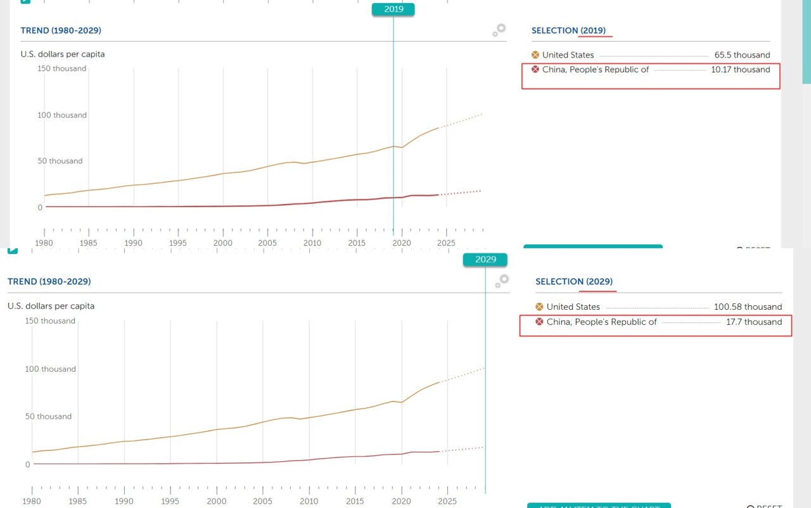Click China's 10.17 thousand value row
The height and width of the screenshot is (508, 811).
pyautogui.click(x=740, y=70)
